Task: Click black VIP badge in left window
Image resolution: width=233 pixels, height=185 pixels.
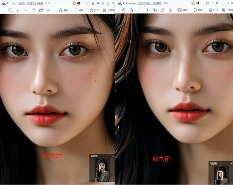Action: click(x=79, y=3)
